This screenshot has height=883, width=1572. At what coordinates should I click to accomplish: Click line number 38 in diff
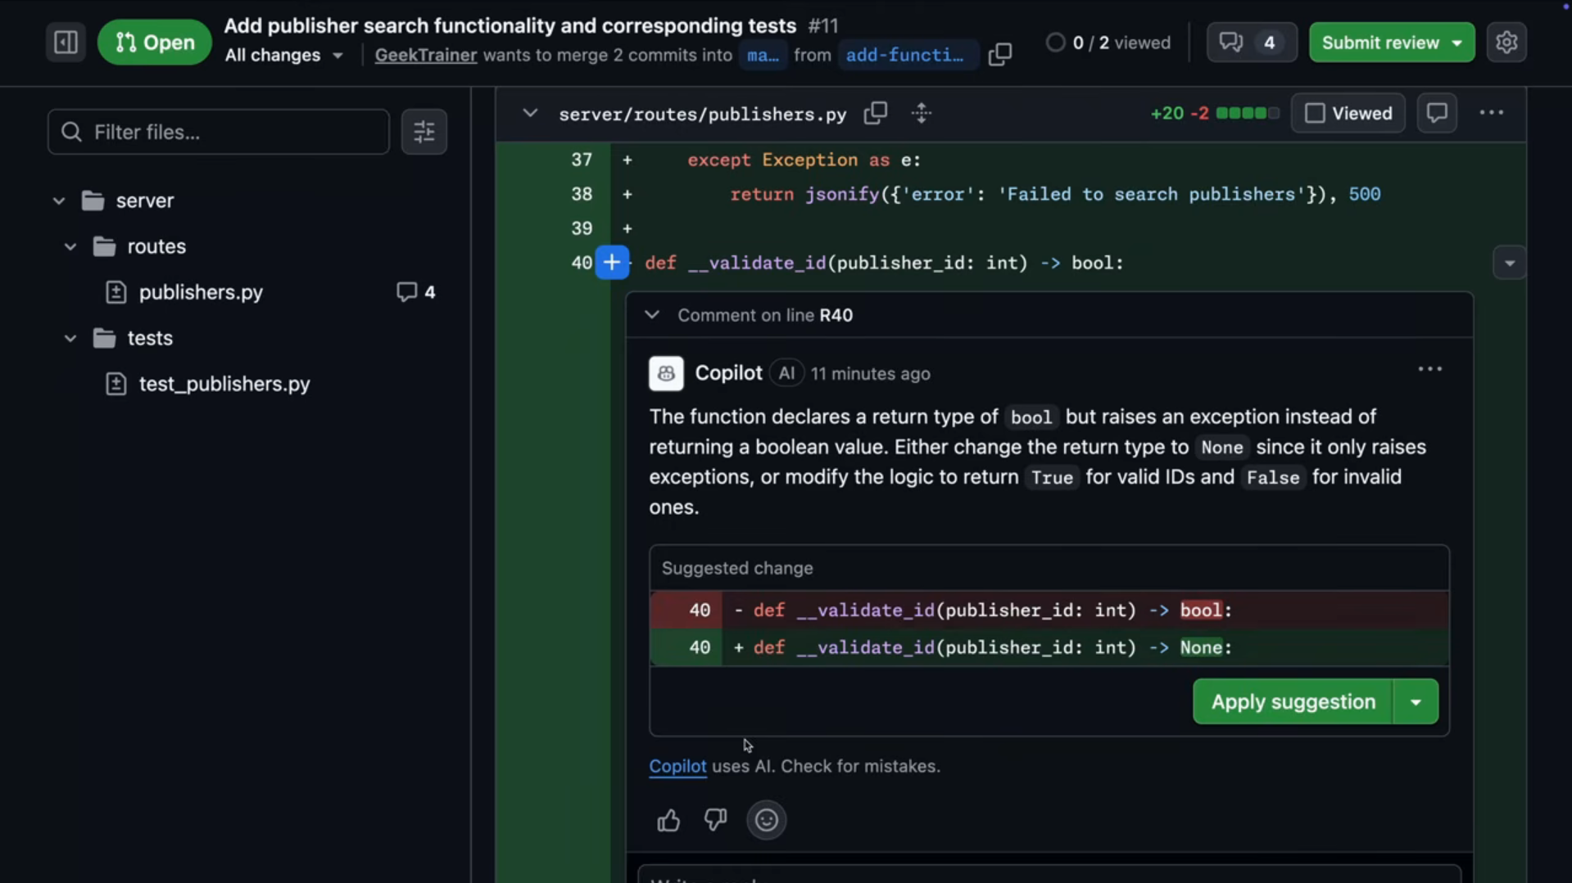tap(582, 194)
